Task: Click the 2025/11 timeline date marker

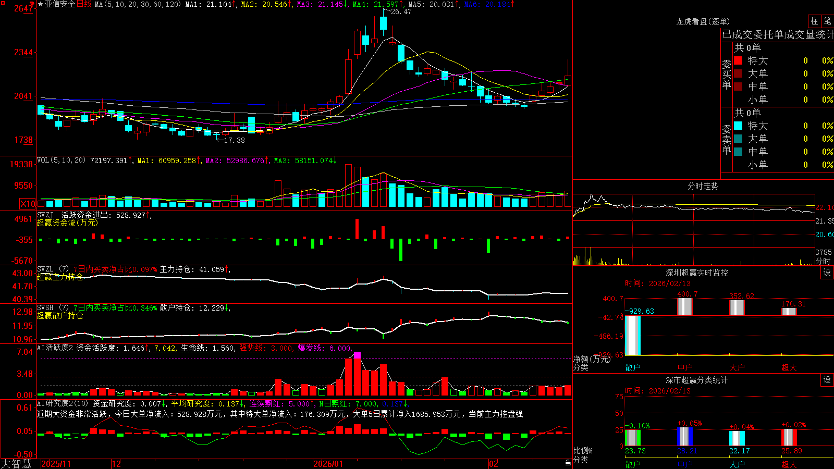Action: pyautogui.click(x=56, y=464)
